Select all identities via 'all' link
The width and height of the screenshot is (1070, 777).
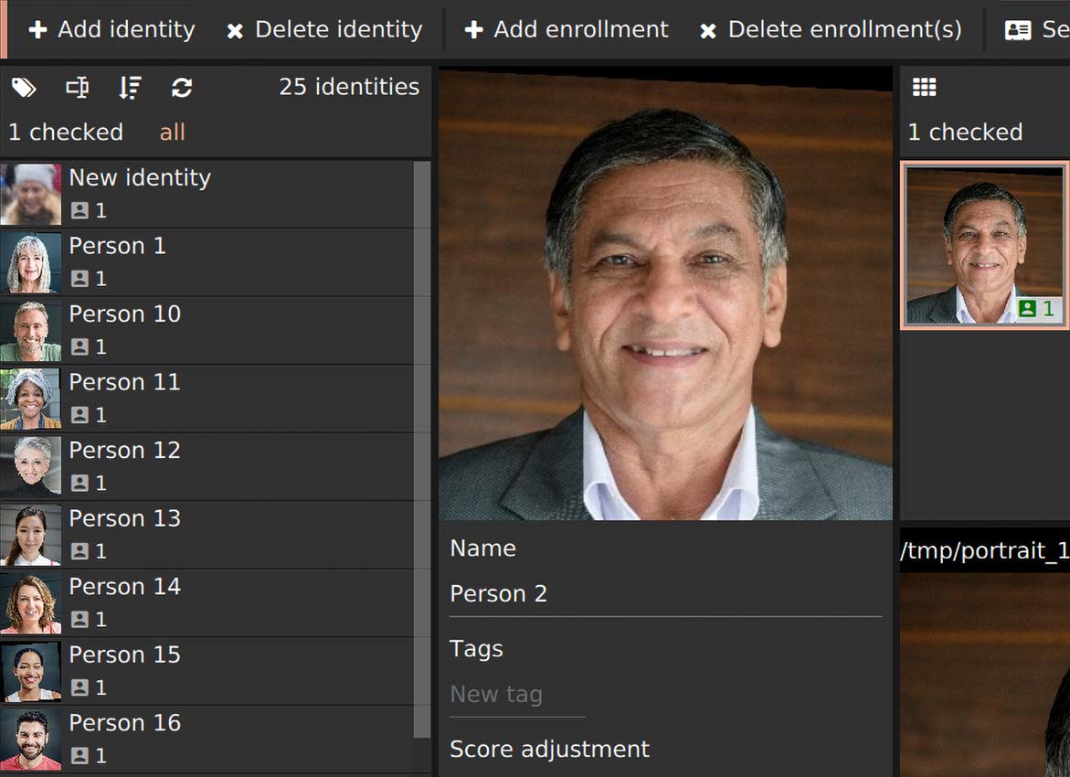pyautogui.click(x=172, y=133)
